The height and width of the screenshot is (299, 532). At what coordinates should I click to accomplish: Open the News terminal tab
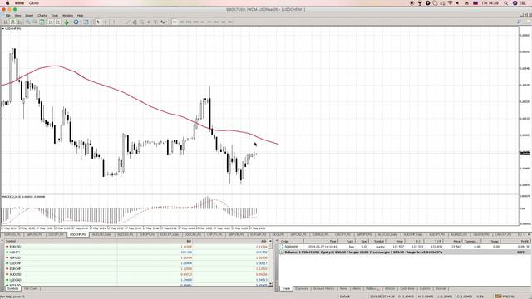coord(343,288)
